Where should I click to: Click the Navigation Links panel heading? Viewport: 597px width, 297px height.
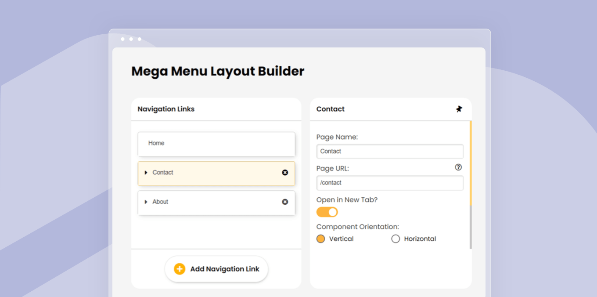coord(166,109)
